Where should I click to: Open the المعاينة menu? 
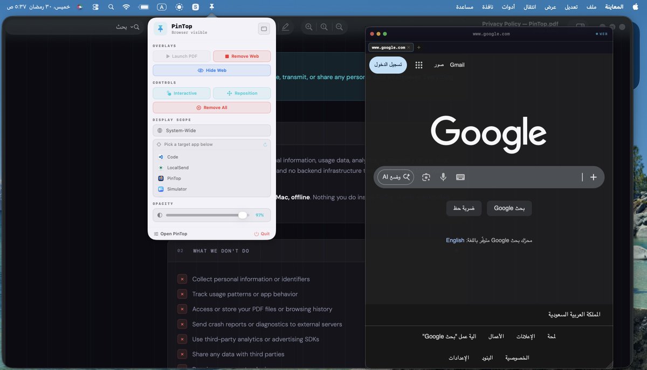(614, 7)
